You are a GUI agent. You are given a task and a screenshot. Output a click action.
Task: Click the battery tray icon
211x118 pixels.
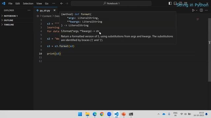point(190,114)
